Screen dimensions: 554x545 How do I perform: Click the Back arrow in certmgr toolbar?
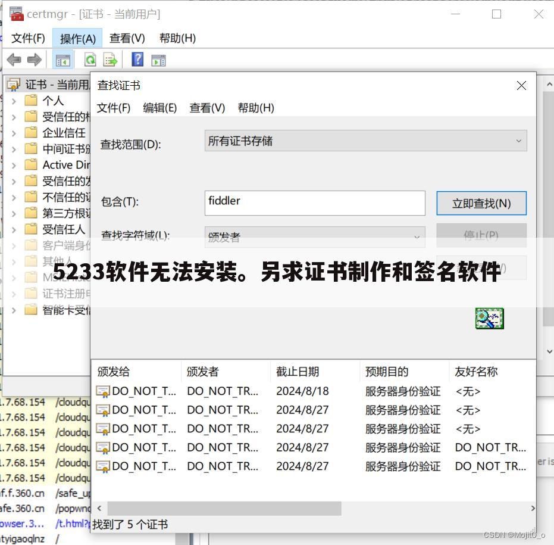(x=14, y=60)
